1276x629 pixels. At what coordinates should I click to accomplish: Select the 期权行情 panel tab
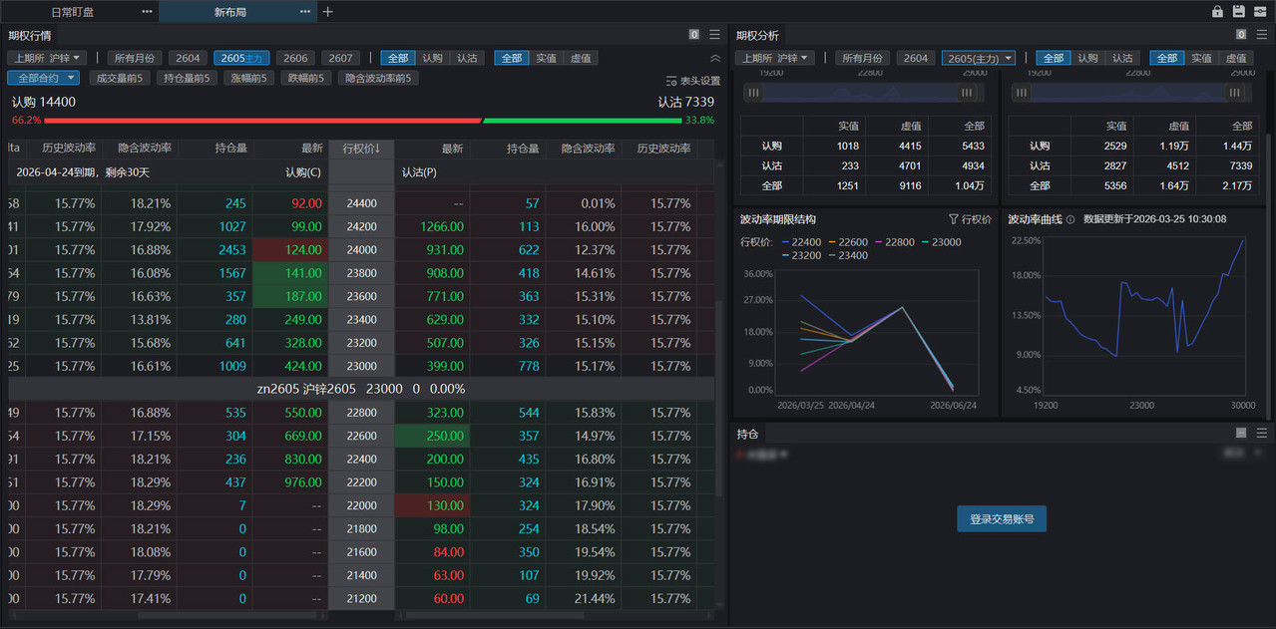[x=30, y=35]
